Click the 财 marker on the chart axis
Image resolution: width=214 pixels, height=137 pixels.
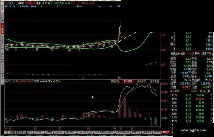point(119,78)
